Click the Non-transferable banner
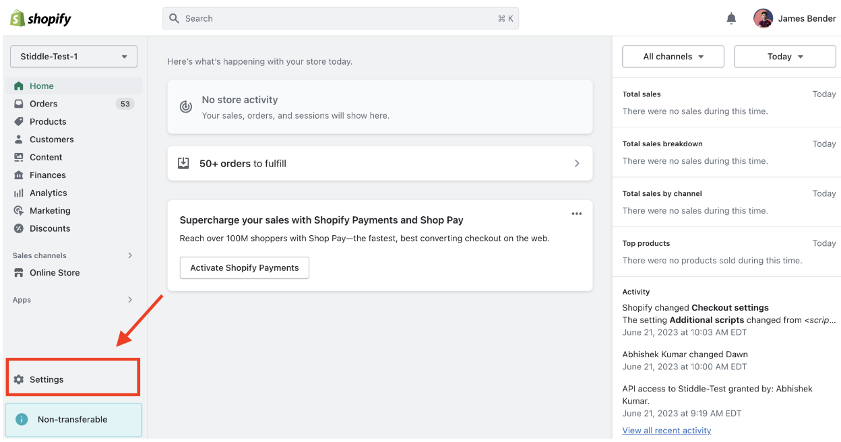The image size is (841, 442). (x=73, y=420)
